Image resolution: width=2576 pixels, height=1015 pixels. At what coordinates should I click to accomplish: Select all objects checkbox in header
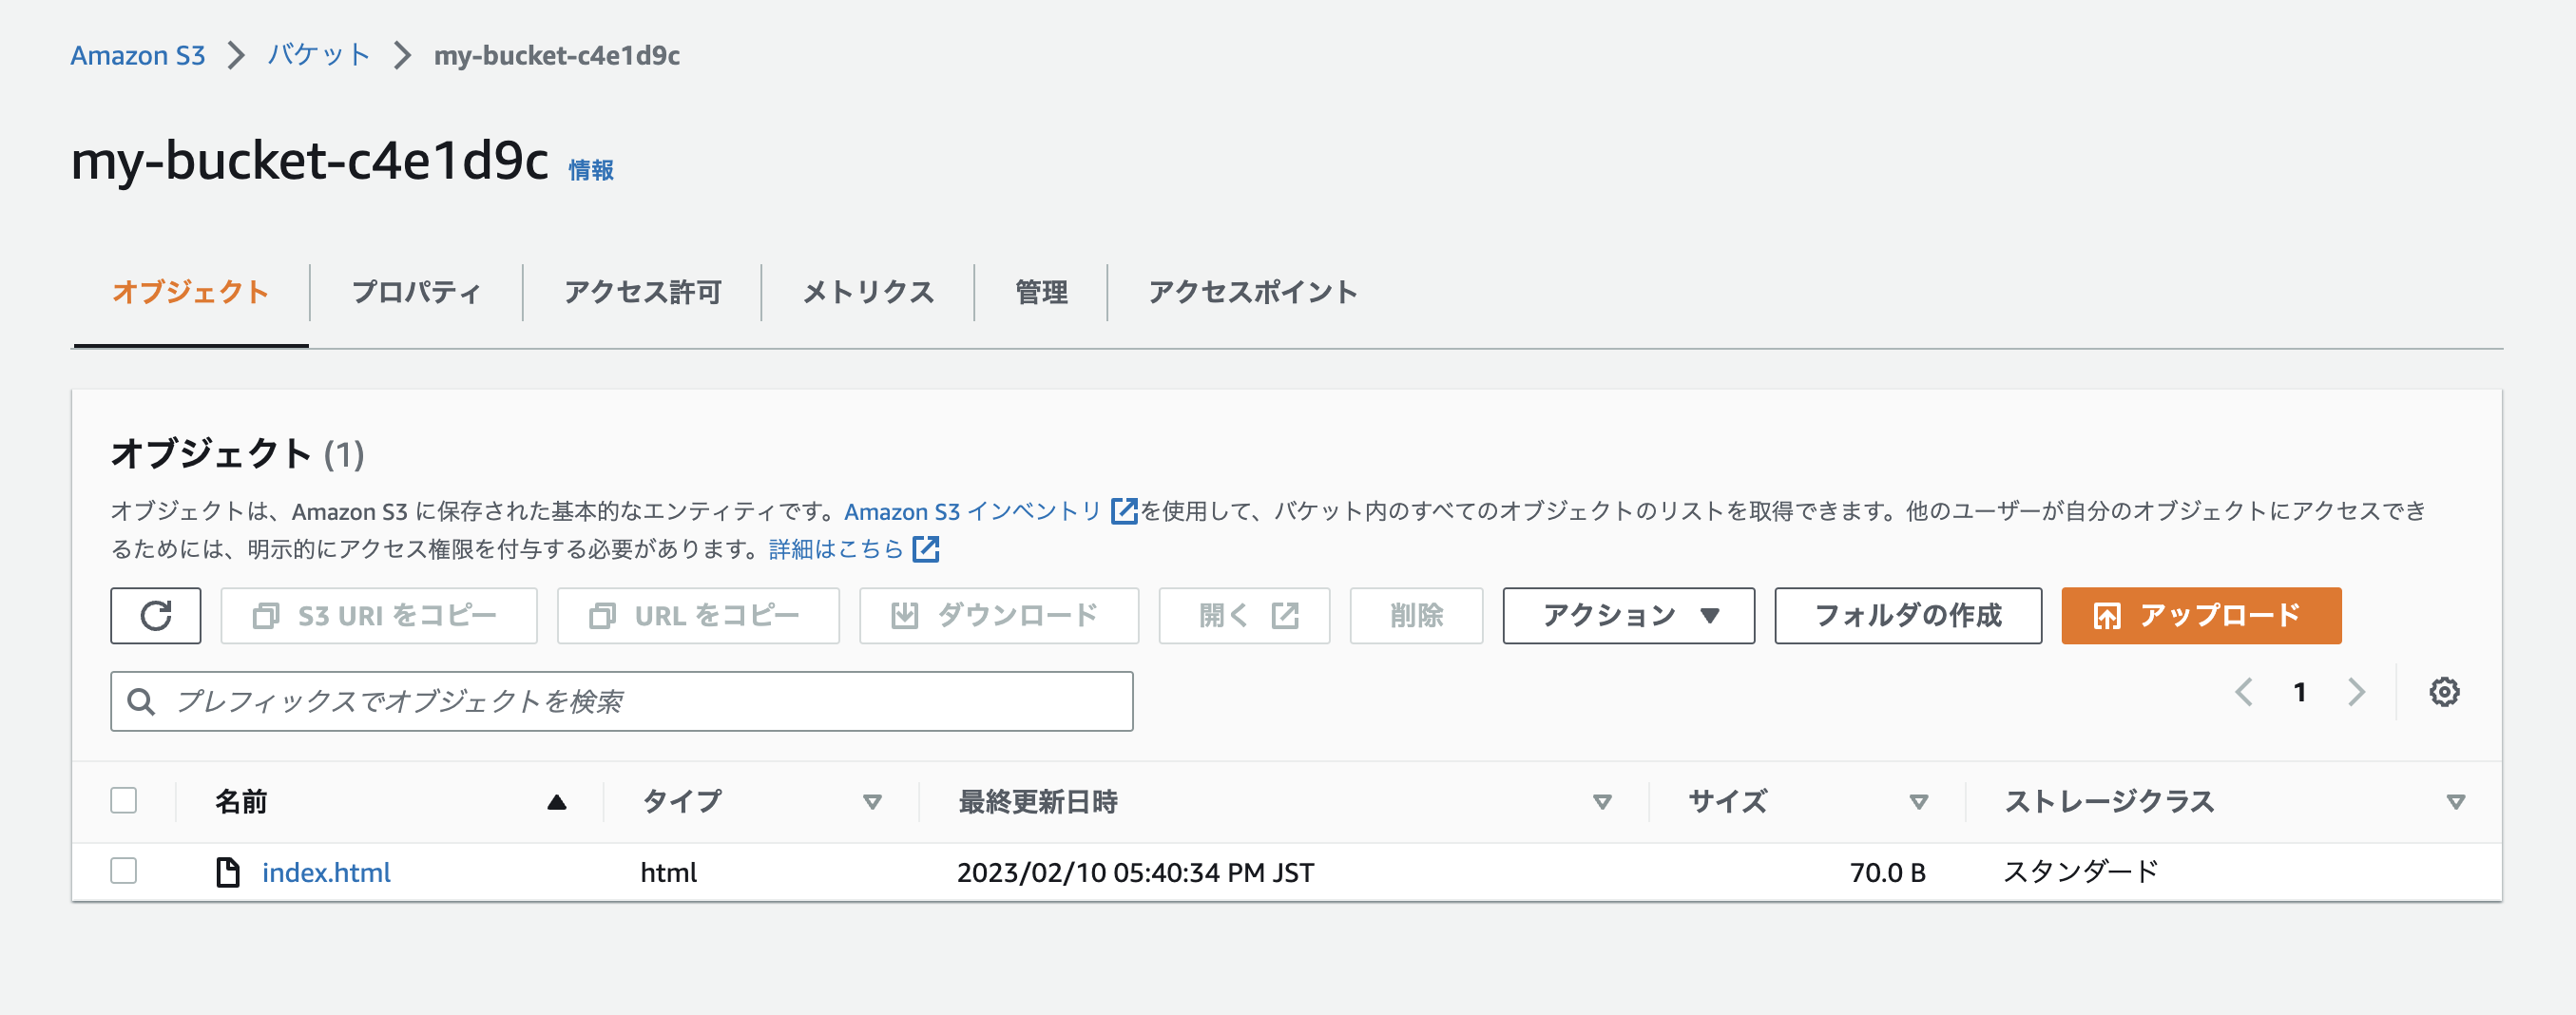[x=124, y=800]
